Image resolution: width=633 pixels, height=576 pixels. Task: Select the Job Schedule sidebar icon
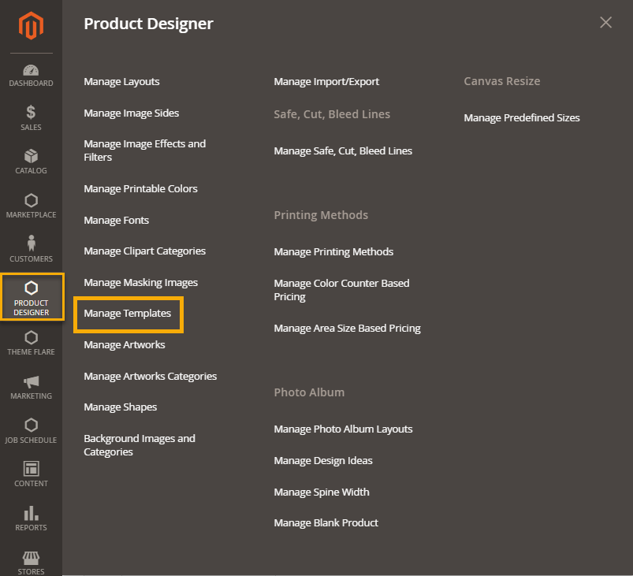pos(31,425)
